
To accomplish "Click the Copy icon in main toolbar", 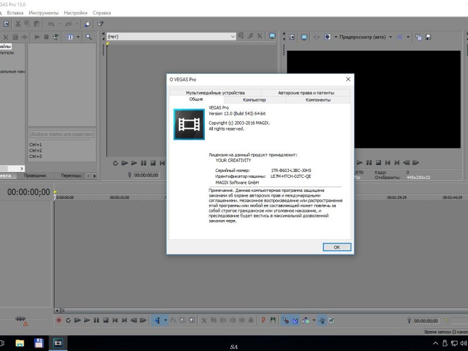I will pyautogui.click(x=27, y=23).
